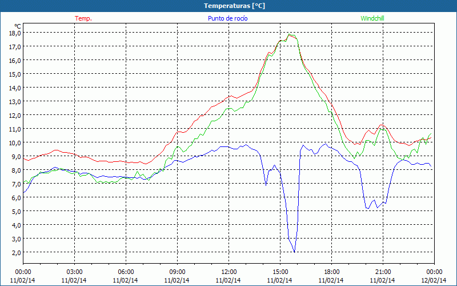Viewport: 457px width, 286px height.
Task: Click the 9,0 y-axis value
Action: coord(16,156)
